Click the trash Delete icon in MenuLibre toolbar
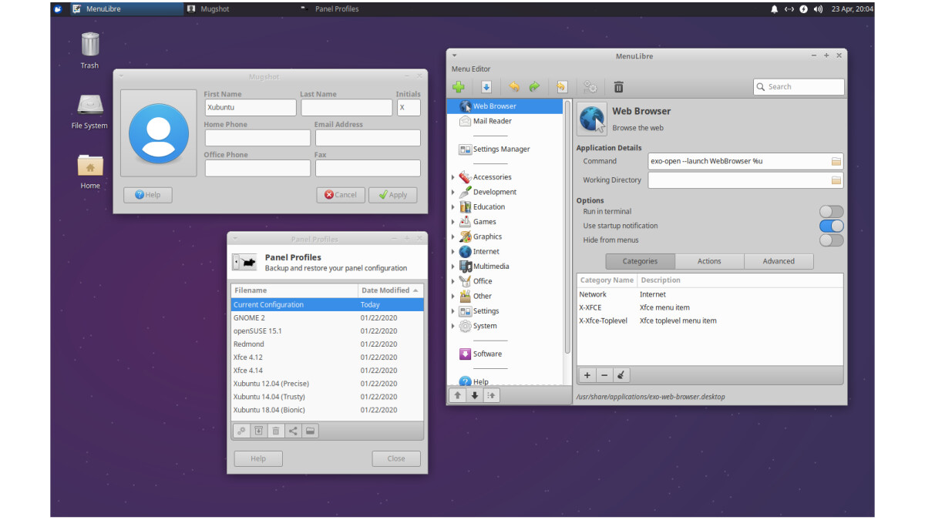 click(x=618, y=87)
